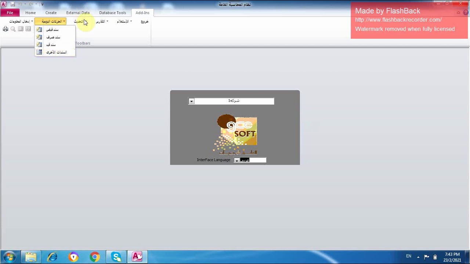Collapse the الحركات اليومية dropdown menu
Viewport: 470px width, 264px height.
(x=51, y=22)
